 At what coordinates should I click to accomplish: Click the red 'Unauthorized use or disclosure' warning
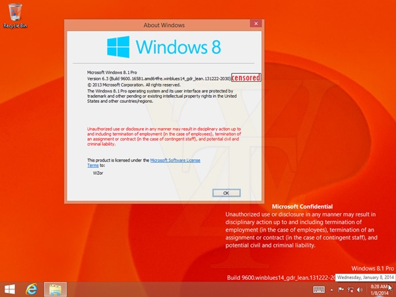(164, 137)
